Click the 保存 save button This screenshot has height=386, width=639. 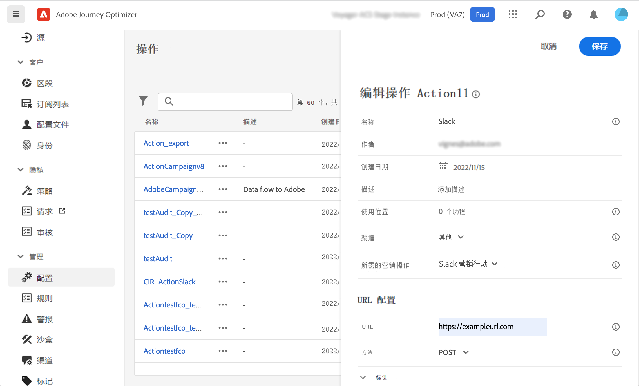[x=600, y=46]
